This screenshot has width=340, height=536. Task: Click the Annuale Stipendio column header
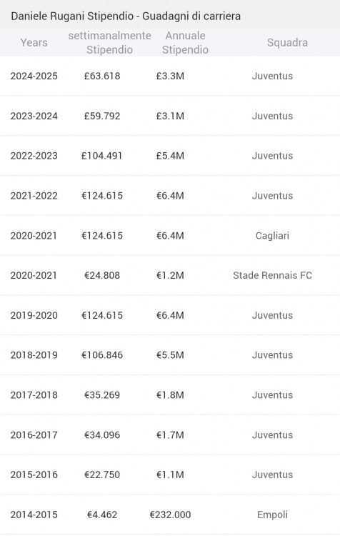click(x=185, y=42)
